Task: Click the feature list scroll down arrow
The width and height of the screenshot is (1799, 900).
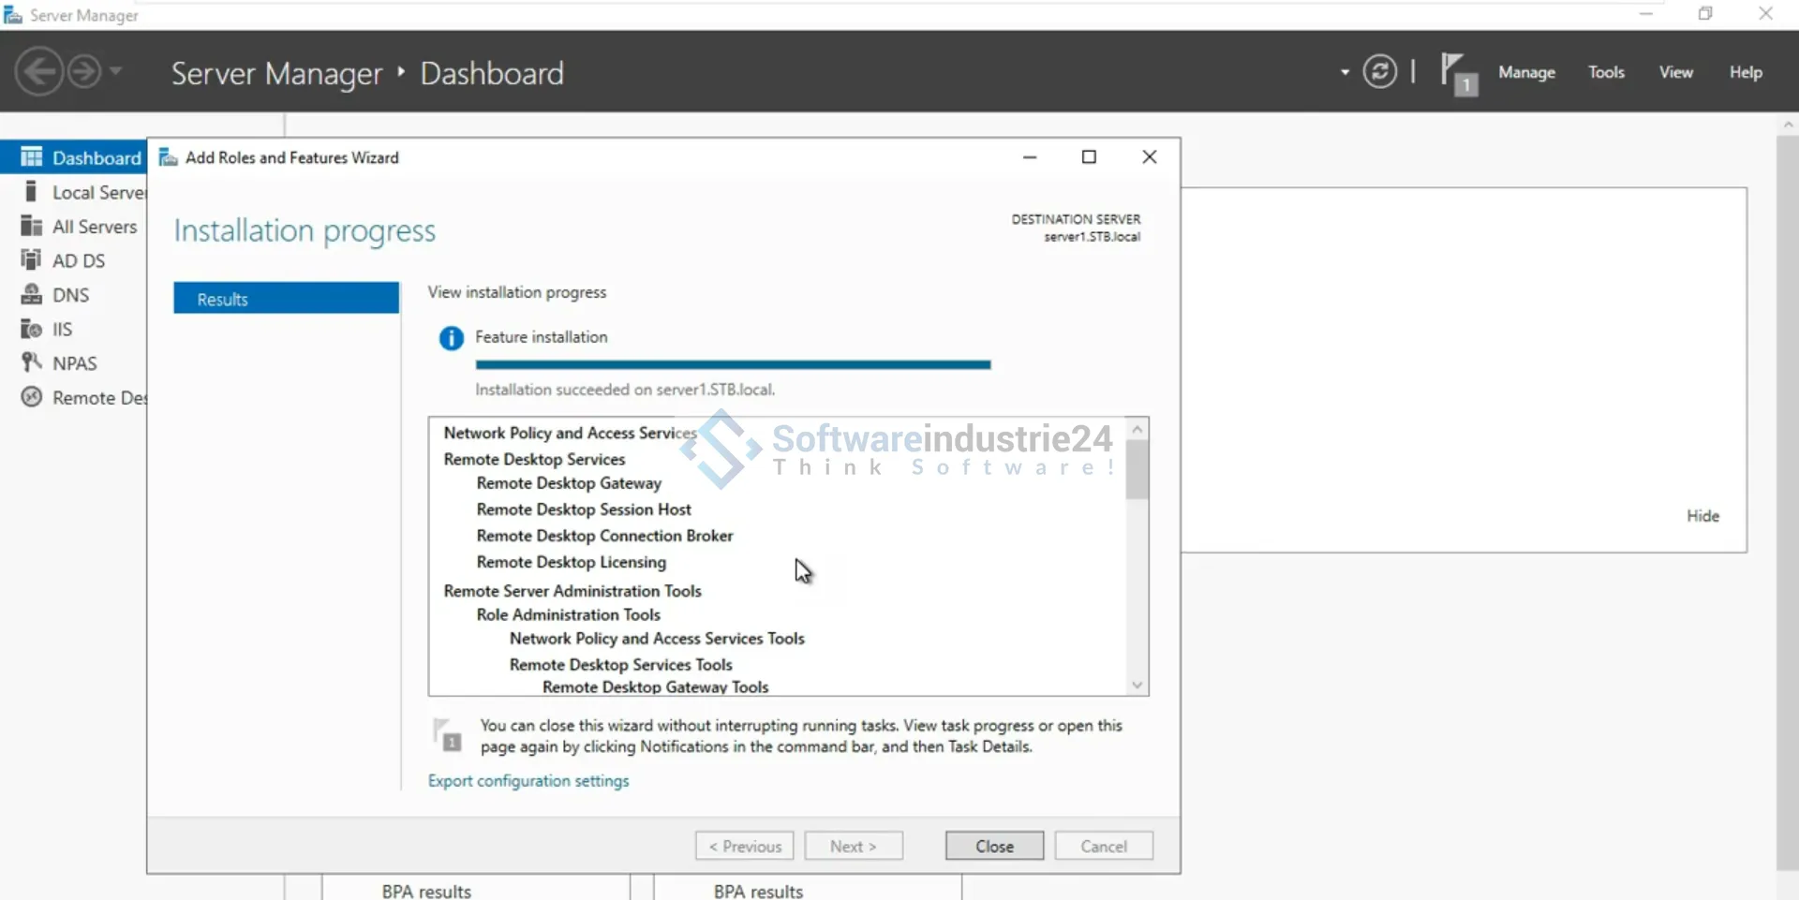Action: 1137,685
